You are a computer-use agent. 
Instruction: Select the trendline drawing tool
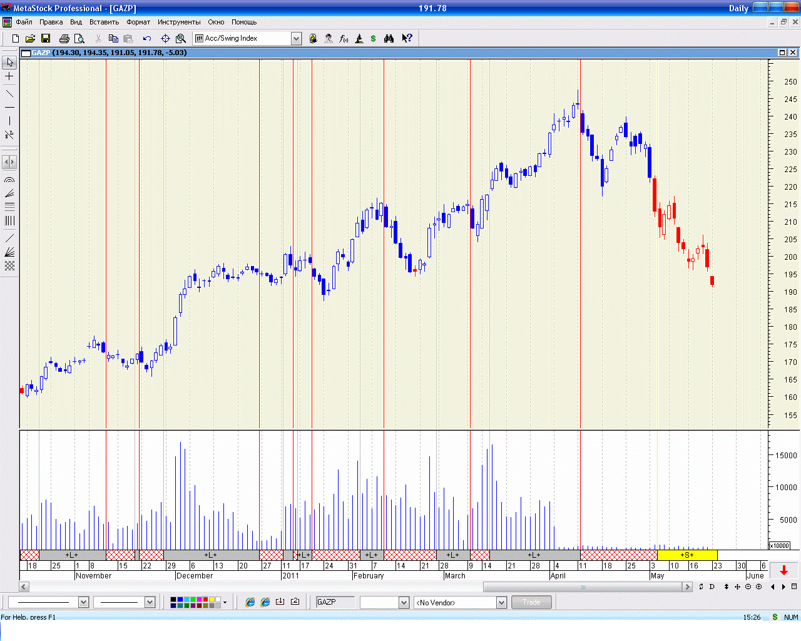pos(9,94)
